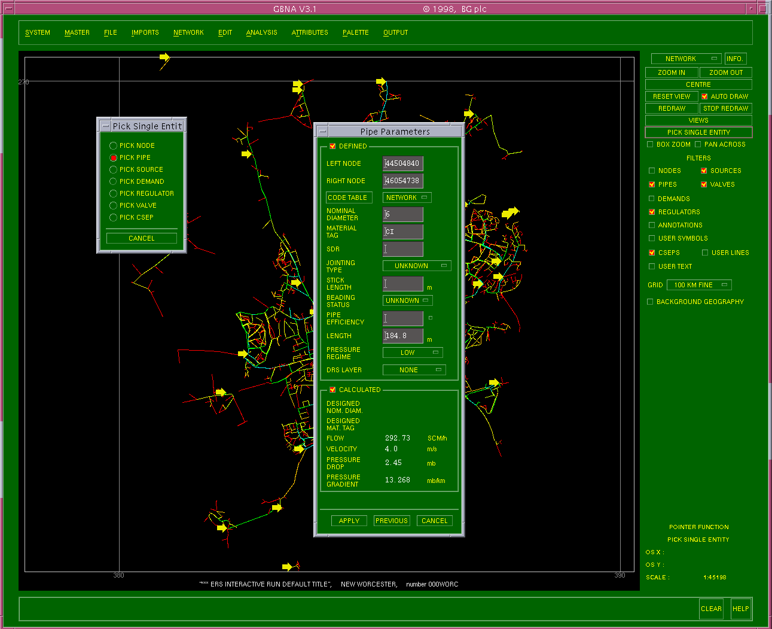
Task: Open the GBNA main window menu button
Action: coord(8,8)
